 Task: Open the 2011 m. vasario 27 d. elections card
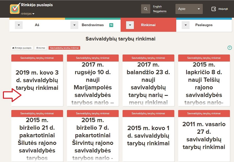click(204, 136)
